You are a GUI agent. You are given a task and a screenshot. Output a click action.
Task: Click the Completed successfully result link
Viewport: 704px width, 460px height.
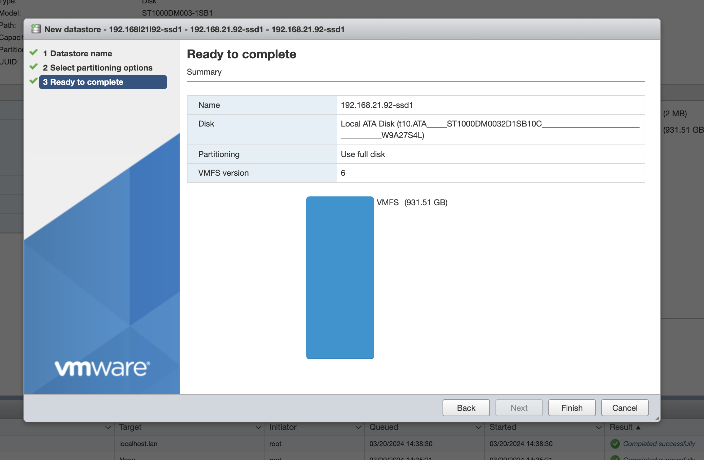tap(659, 444)
